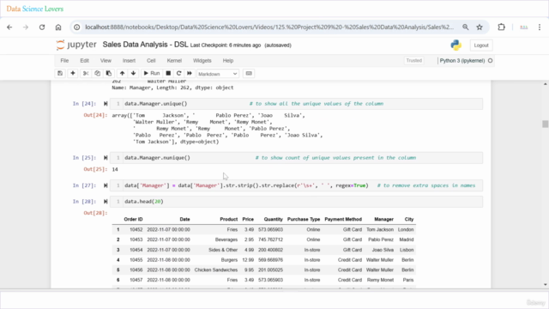This screenshot has width=549, height=309.
Task: Paste cells below icon
Action: [109, 73]
